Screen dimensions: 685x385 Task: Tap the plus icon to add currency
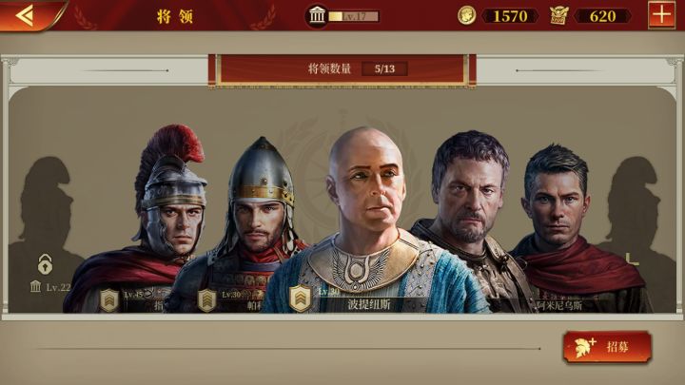tap(661, 15)
